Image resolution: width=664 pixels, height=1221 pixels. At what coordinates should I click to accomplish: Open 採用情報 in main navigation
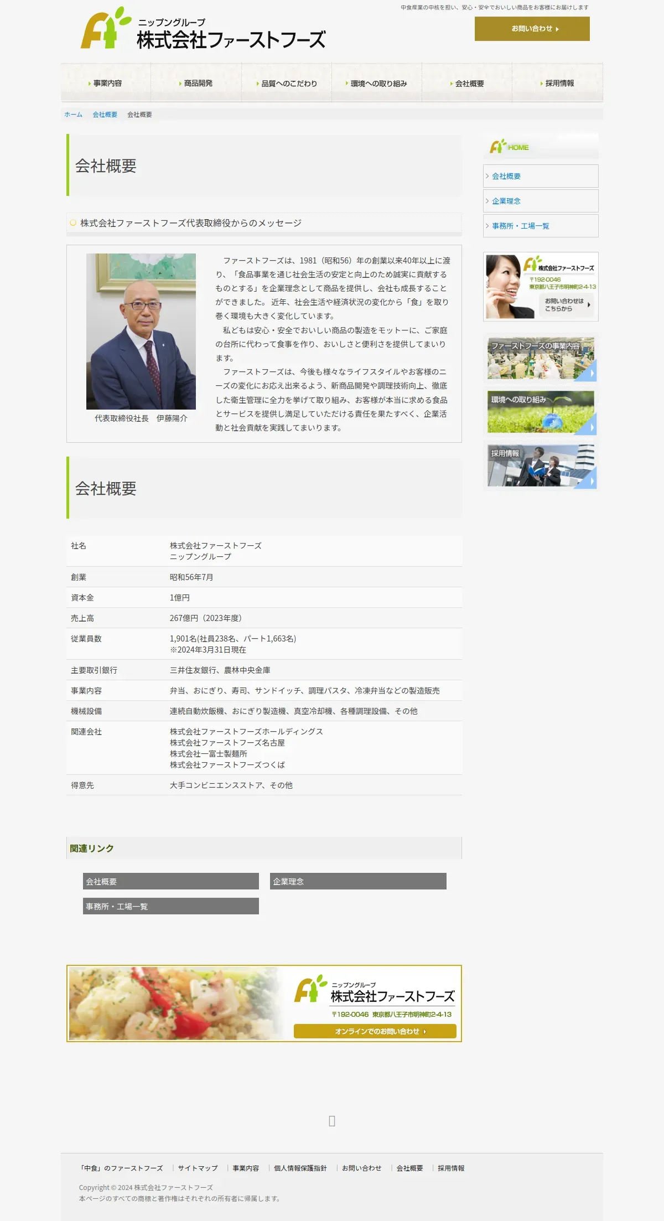[x=557, y=83]
